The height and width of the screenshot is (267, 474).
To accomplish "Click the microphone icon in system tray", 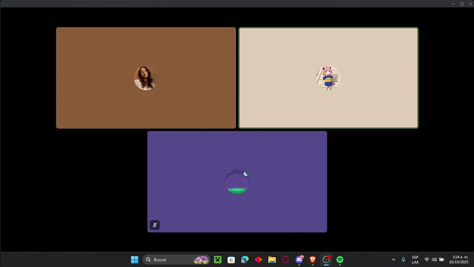I will (x=403, y=260).
